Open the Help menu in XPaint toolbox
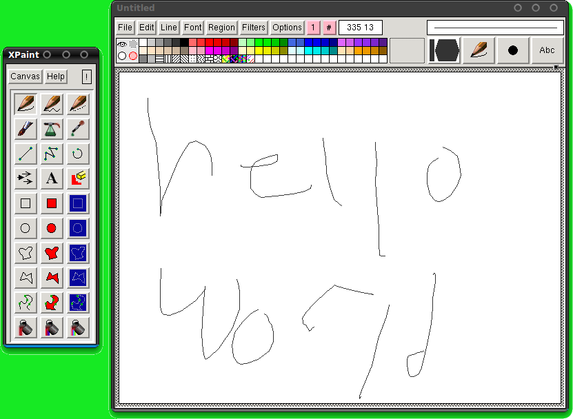The height and width of the screenshot is (419, 573). 55,76
